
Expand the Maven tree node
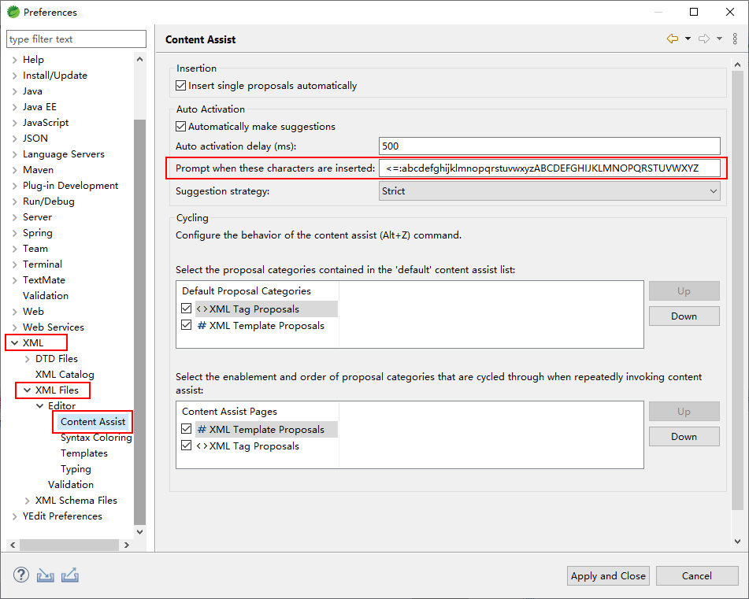click(x=15, y=170)
